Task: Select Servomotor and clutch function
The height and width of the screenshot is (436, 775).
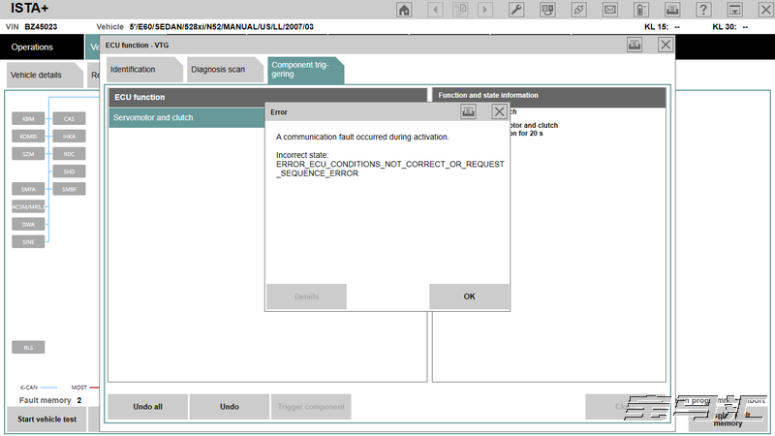Action: (187, 117)
